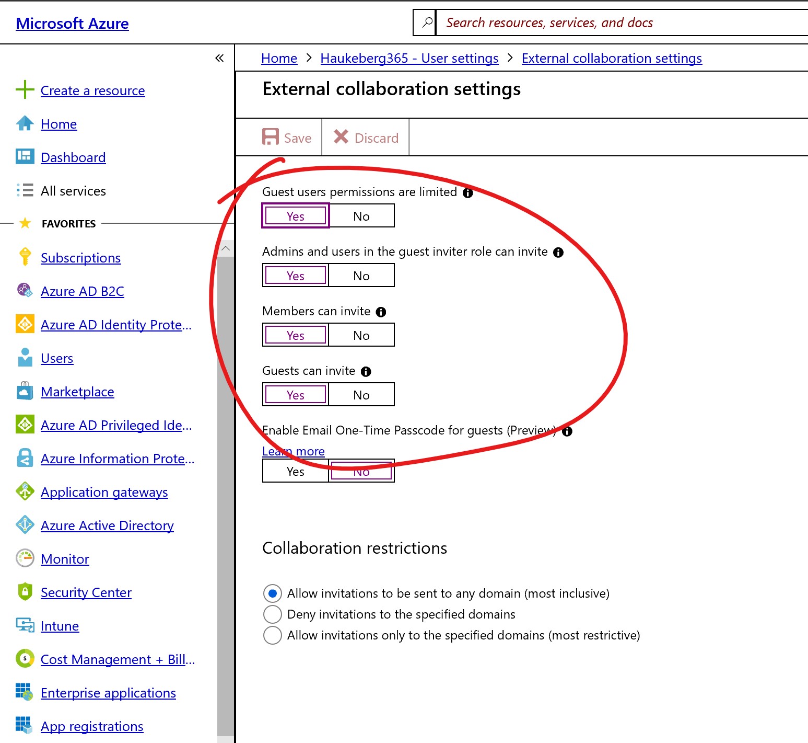This screenshot has width=808, height=743.
Task: Set Guest users permissions limited to No
Action: (361, 216)
